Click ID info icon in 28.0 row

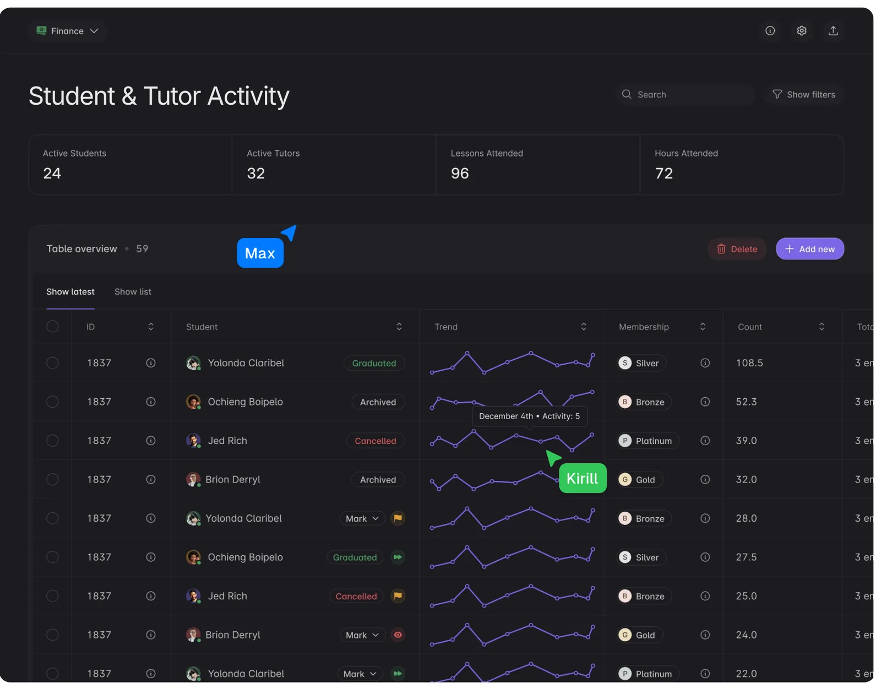point(151,518)
